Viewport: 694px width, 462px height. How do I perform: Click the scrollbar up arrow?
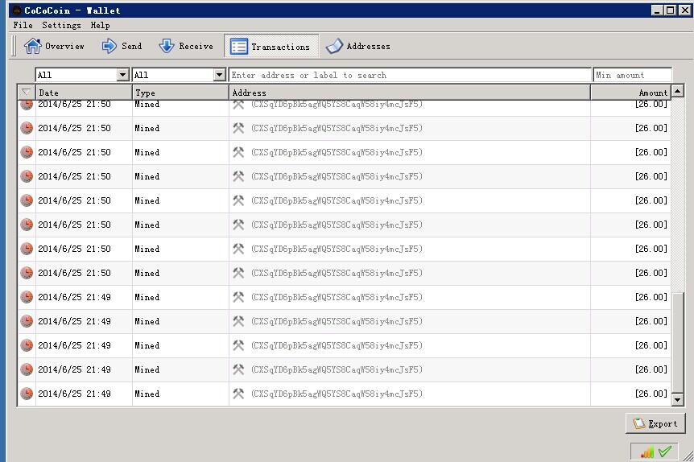[678, 91]
